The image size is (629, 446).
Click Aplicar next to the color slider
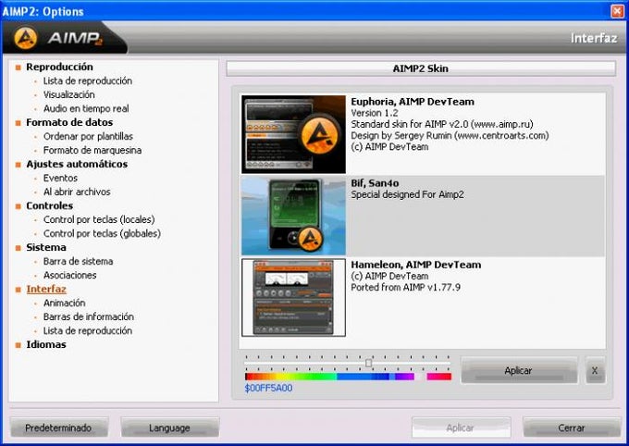click(519, 370)
